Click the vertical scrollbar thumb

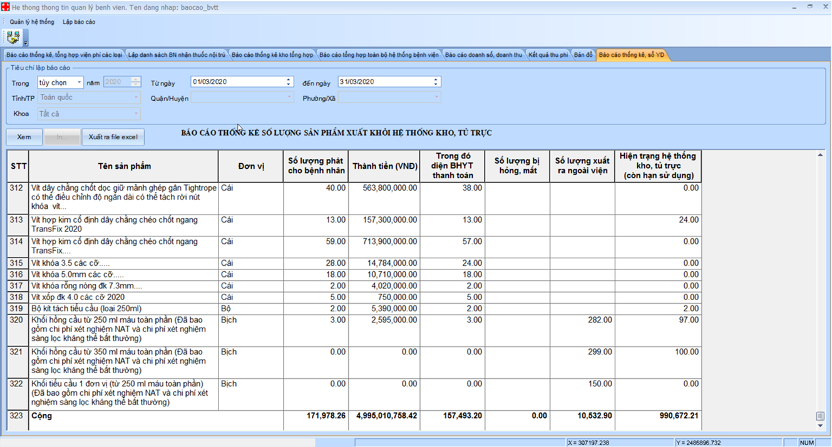point(820,416)
